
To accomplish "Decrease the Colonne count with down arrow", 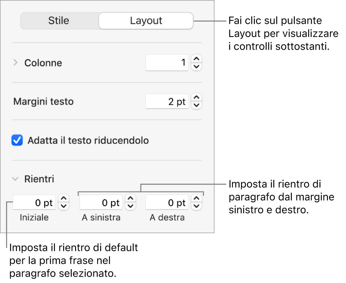I will [x=197, y=66].
